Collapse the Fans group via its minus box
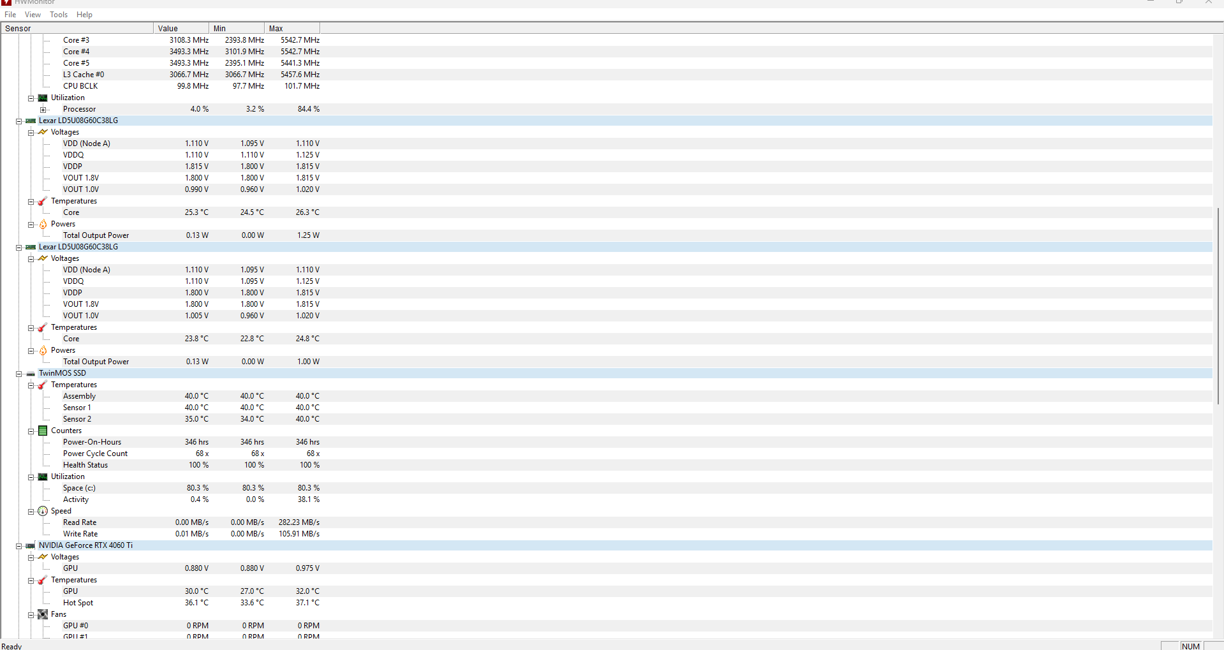This screenshot has height=650, width=1224. coord(31,615)
